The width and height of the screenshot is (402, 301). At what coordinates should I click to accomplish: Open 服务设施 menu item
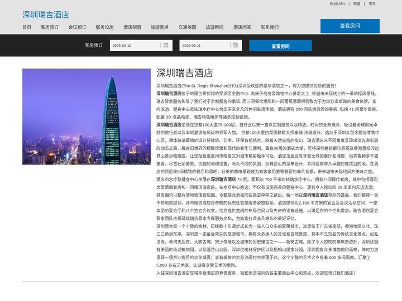[104, 27]
